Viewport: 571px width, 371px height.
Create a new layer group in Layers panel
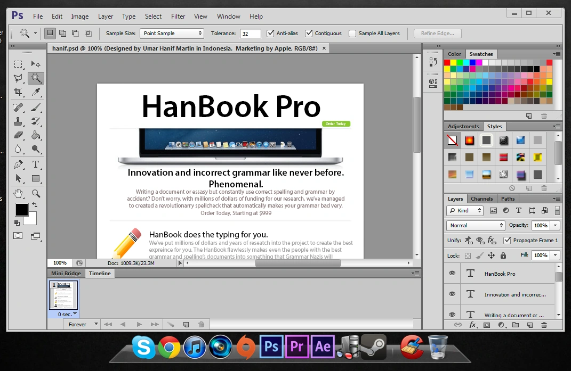[516, 325]
